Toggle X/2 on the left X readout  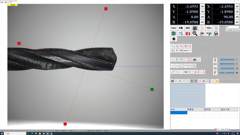(202, 6)
